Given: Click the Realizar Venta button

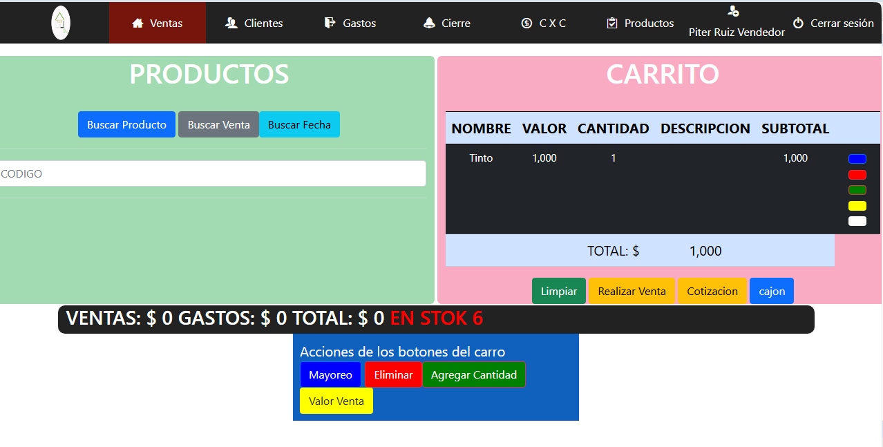Looking at the screenshot, I should [632, 291].
